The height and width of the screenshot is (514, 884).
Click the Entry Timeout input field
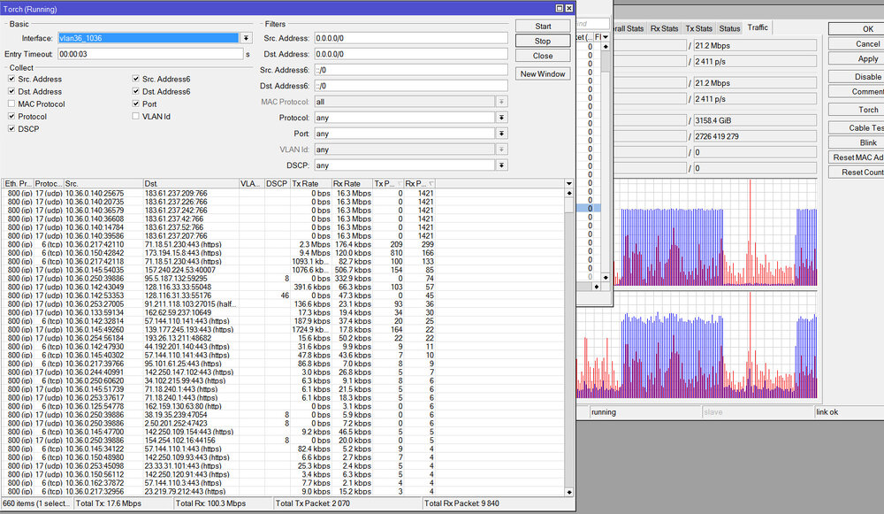coord(149,54)
